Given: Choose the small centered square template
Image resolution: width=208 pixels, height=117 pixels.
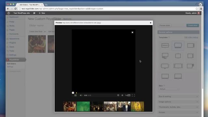Looking at the screenshot, I should click(178, 56).
